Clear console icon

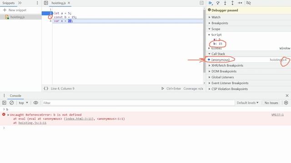point(11,103)
